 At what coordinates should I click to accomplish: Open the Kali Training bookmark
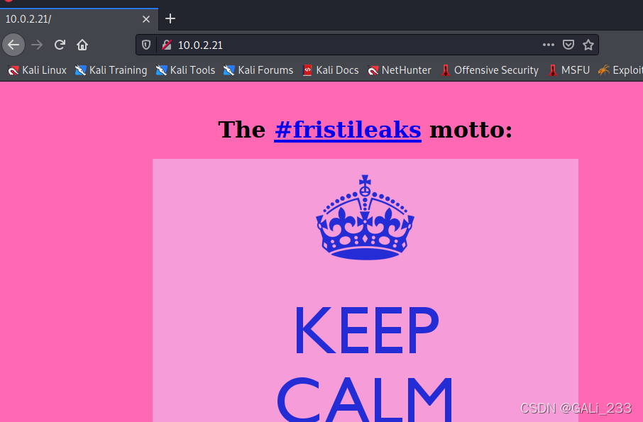click(111, 70)
